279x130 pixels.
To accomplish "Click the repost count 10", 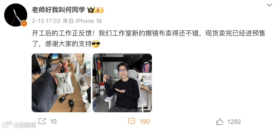I will pyautogui.click(x=53, y=122).
